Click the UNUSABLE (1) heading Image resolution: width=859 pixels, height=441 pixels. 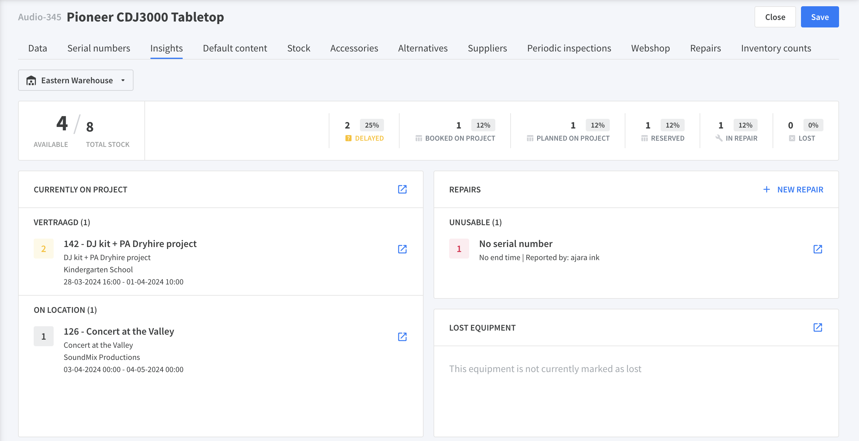point(475,222)
